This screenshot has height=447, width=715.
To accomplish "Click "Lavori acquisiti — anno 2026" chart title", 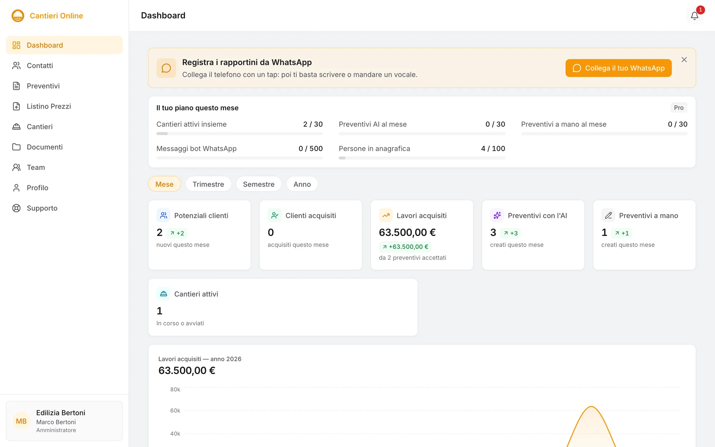I will pos(200,359).
